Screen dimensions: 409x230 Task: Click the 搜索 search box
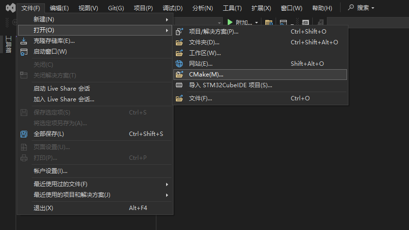coord(361,8)
